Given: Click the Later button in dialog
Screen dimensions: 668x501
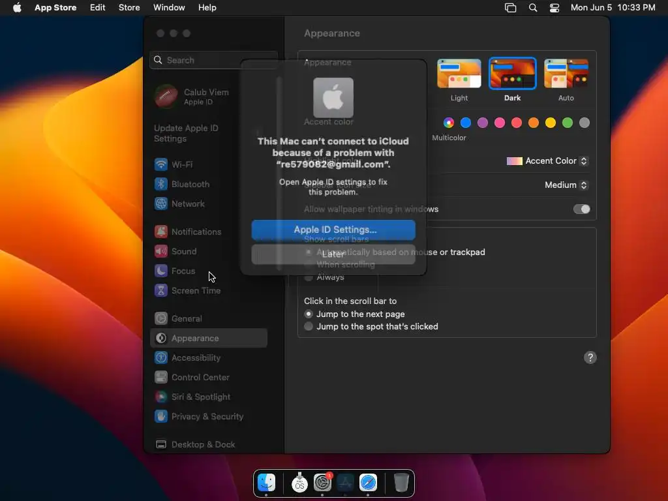Looking at the screenshot, I should (x=333, y=254).
